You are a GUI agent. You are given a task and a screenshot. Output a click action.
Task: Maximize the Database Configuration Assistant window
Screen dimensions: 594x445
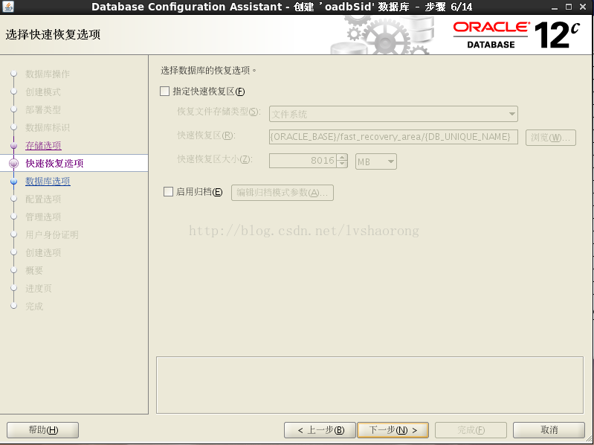point(569,7)
